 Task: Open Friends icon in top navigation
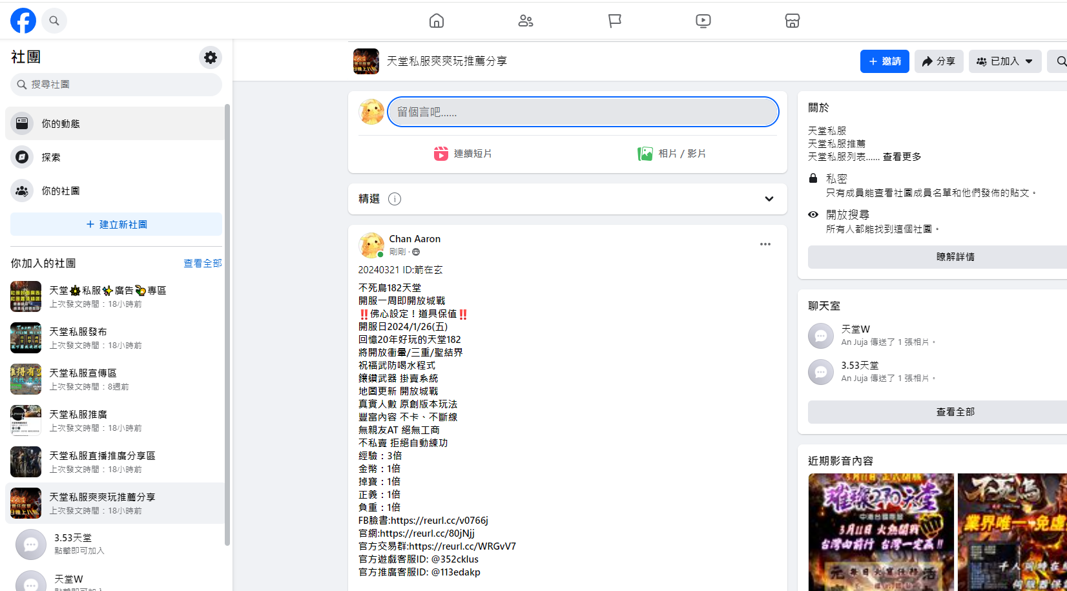click(x=526, y=21)
